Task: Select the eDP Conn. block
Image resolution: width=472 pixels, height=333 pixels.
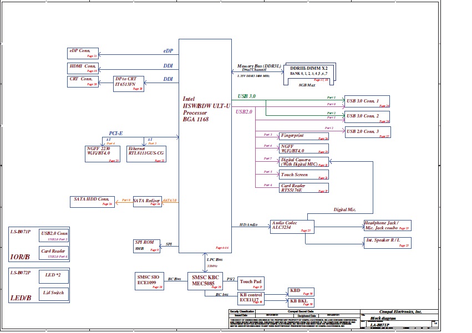Action: (83, 53)
